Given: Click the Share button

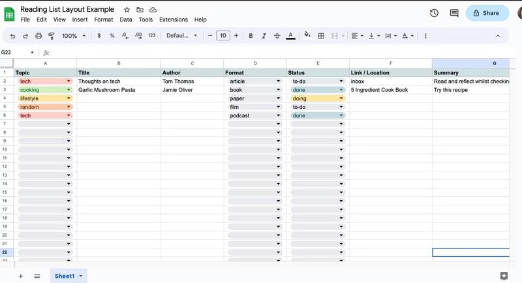Looking at the screenshot, I should click(x=487, y=13).
